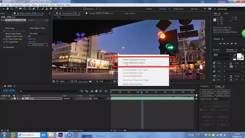Open the layer blending Mode dropdown
Image resolution: width=245 pixels, height=138 pixels.
pos(68,99)
